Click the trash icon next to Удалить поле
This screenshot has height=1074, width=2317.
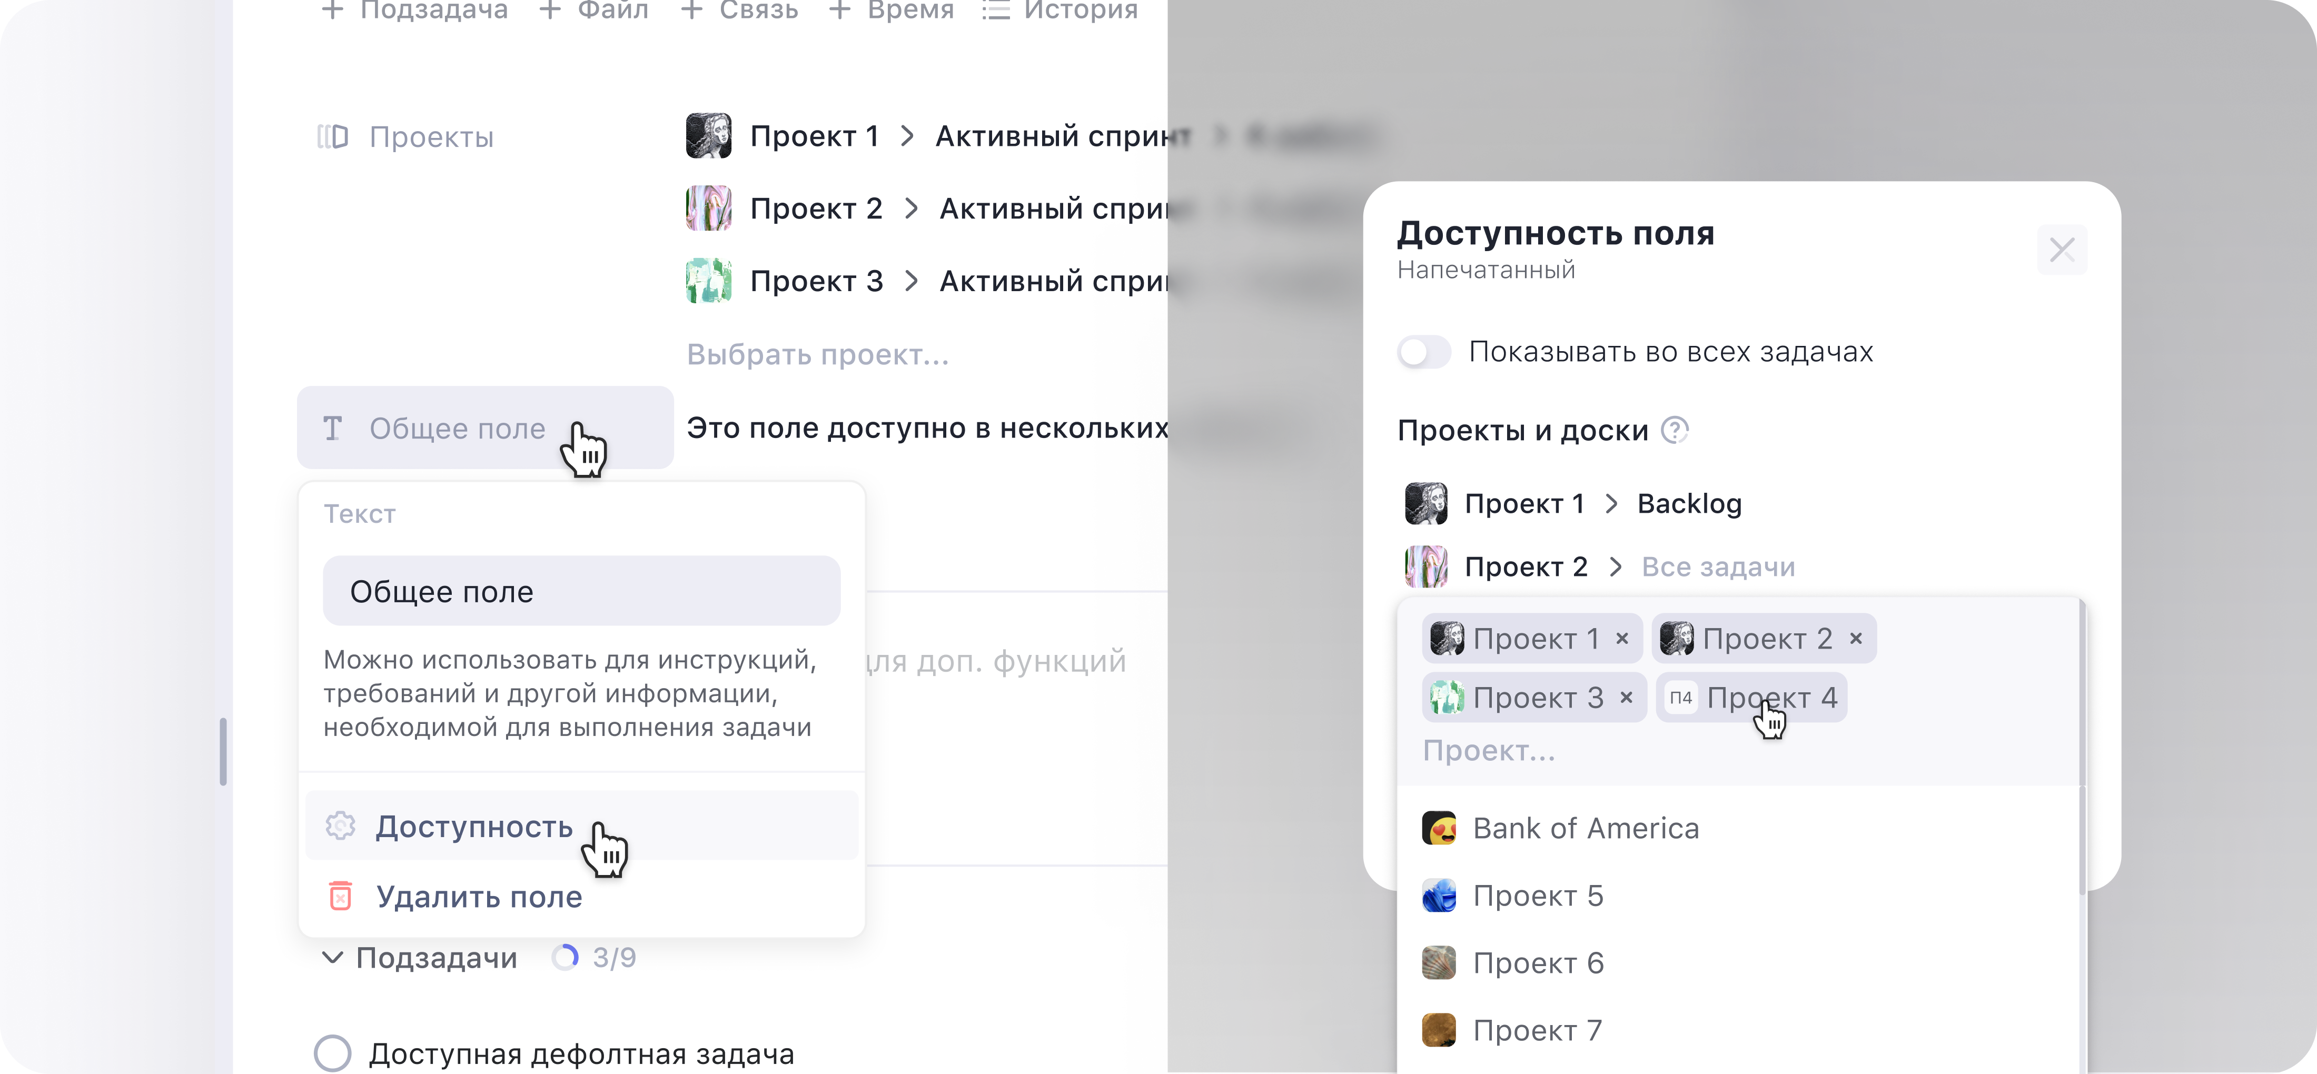click(340, 896)
